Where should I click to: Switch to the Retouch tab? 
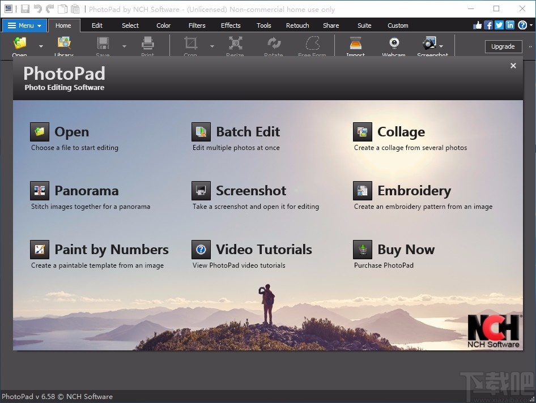[297, 25]
